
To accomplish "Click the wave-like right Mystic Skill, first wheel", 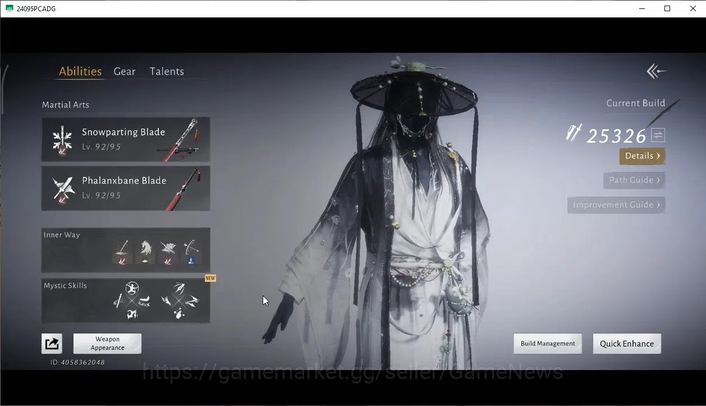I will click(x=145, y=302).
